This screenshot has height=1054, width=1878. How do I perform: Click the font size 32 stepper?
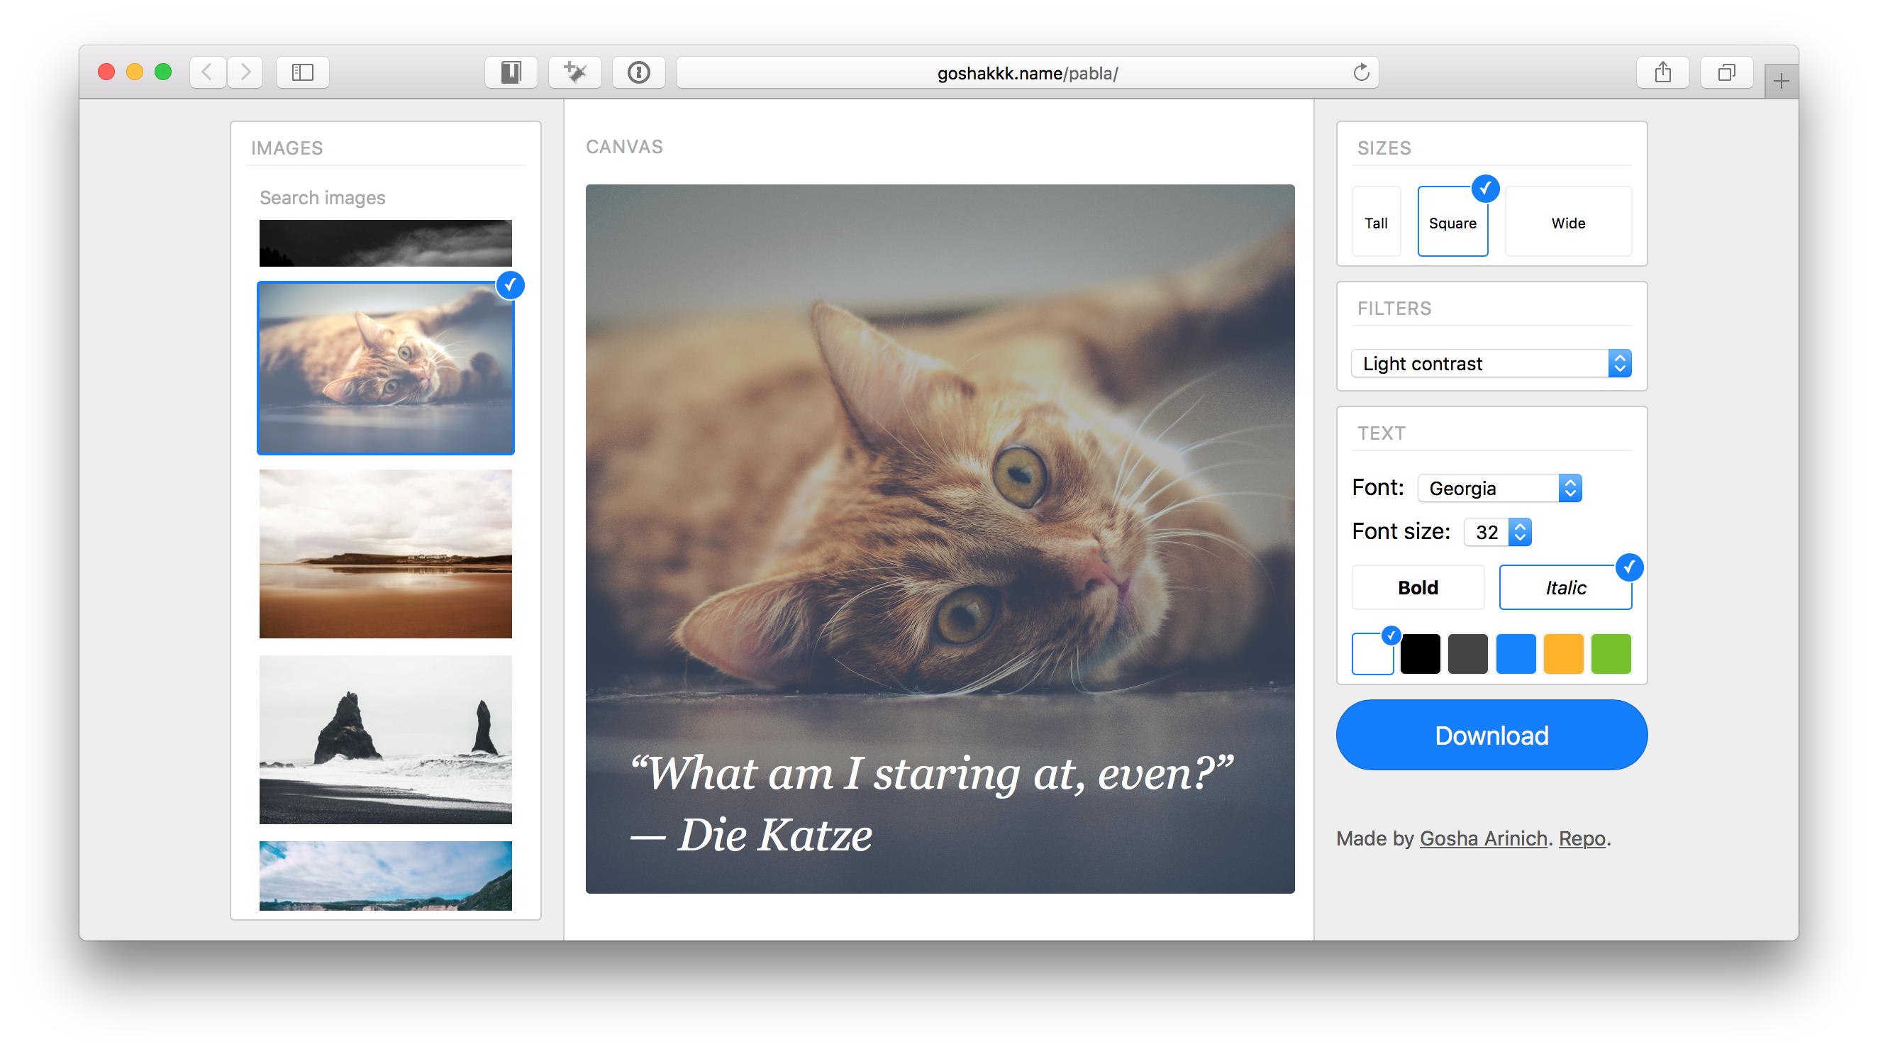(x=1519, y=532)
